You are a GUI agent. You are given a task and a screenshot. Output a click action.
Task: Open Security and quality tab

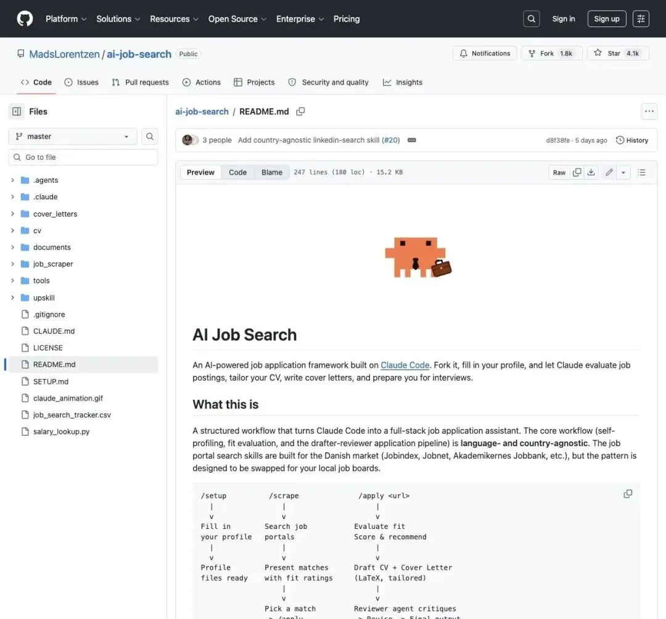click(328, 82)
